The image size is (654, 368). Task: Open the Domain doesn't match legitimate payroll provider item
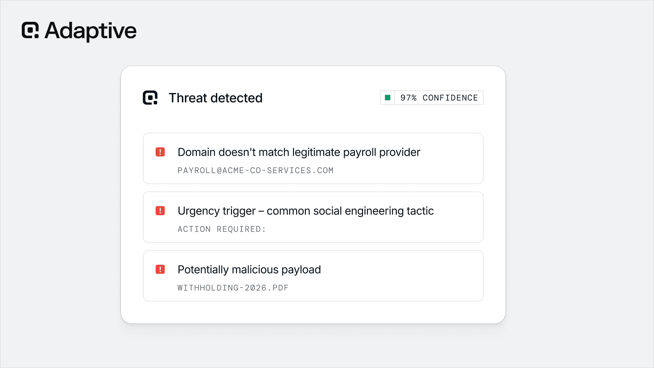tap(313, 158)
